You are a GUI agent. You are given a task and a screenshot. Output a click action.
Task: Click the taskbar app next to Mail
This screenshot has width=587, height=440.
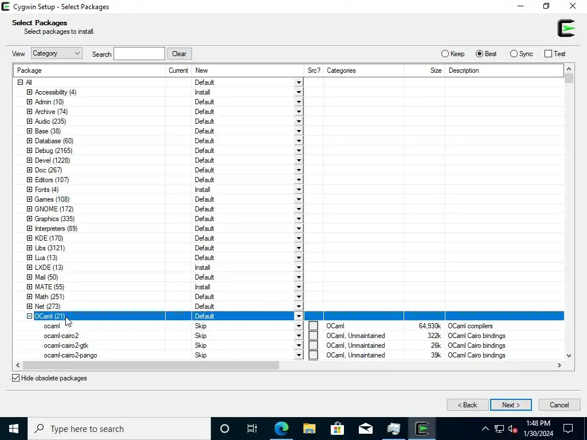(x=393, y=429)
